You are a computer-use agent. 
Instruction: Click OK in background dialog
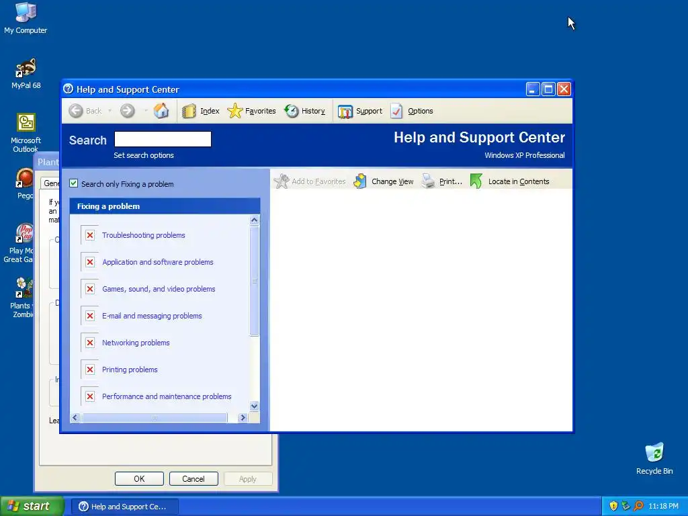[139, 478]
